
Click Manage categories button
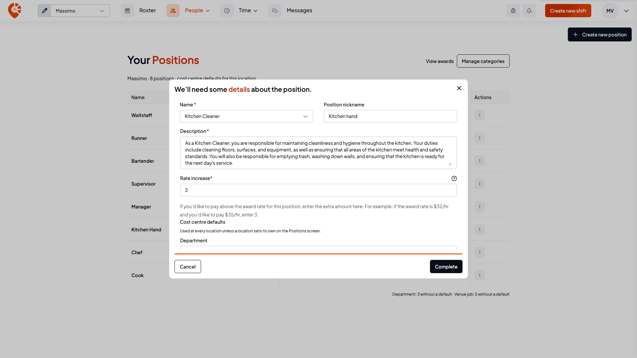pos(483,61)
